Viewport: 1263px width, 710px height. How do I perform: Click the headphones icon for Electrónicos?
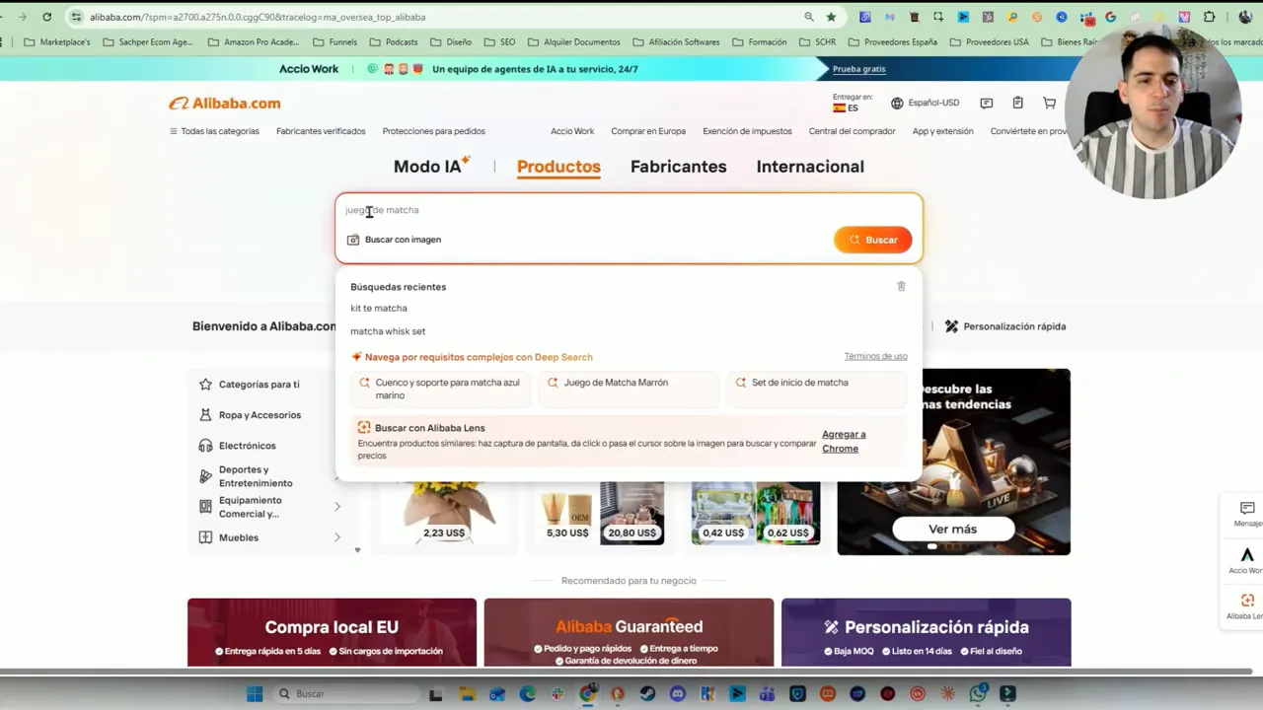coord(205,446)
